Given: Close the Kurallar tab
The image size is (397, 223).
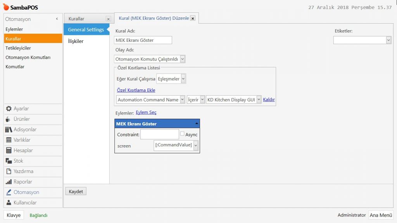Looking at the screenshot, I should pyautogui.click(x=108, y=19).
